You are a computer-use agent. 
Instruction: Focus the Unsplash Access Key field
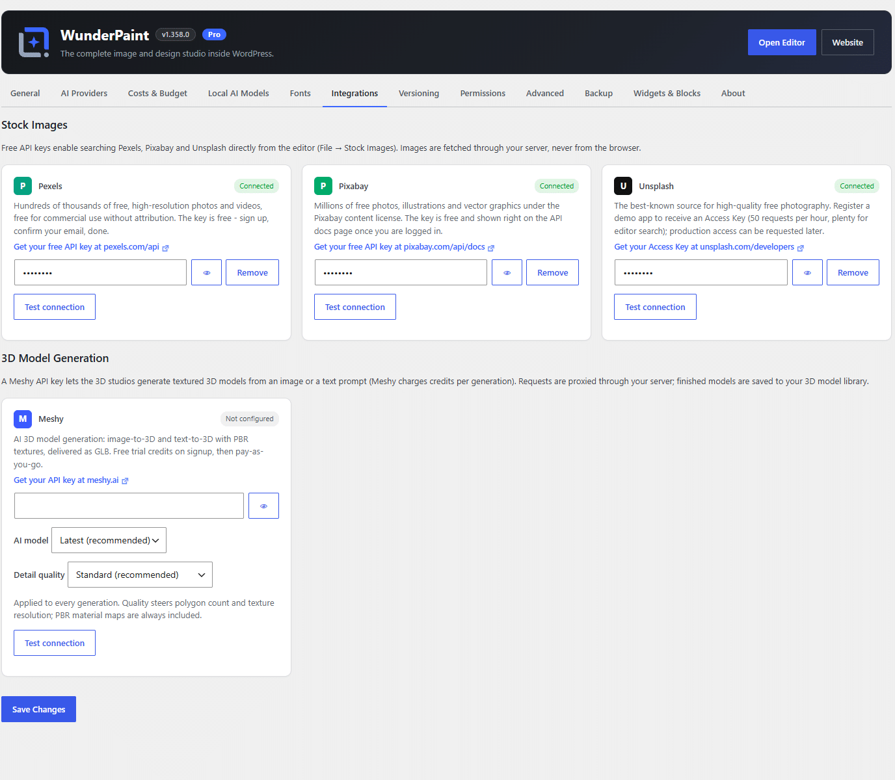(701, 272)
